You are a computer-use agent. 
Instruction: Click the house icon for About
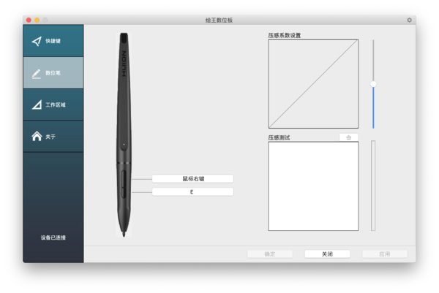coord(37,137)
